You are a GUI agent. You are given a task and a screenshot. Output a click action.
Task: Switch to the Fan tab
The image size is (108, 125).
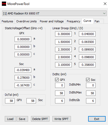click(98, 21)
